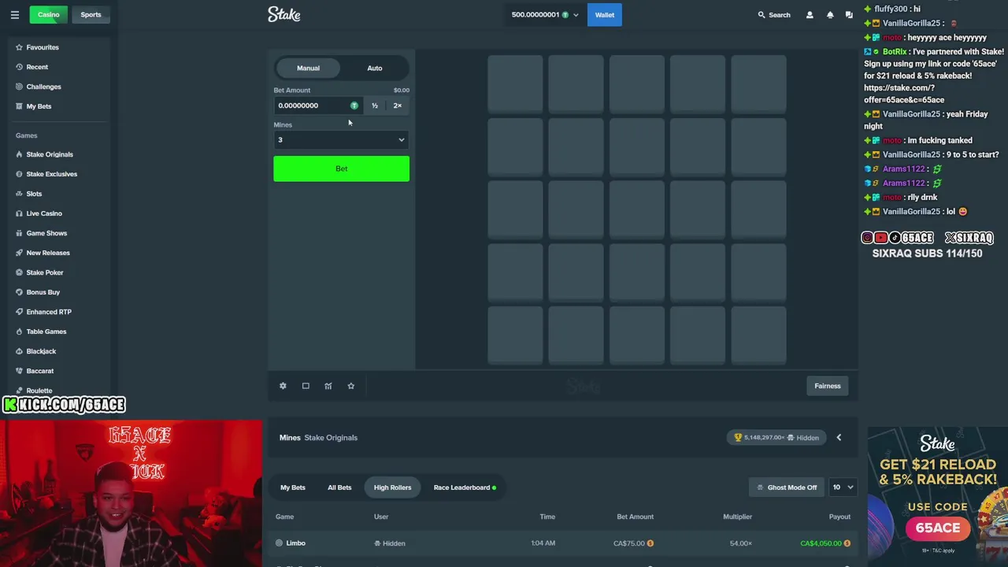Switch to Race Leaderboard tab
Screen dimensions: 1008x567
point(465,487)
